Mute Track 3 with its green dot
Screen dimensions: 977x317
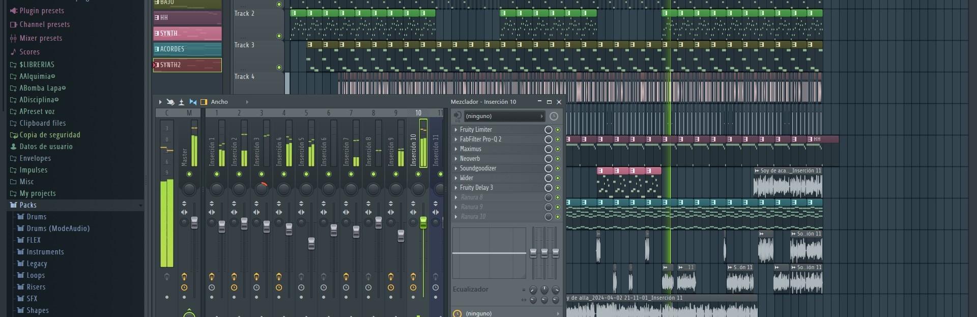point(279,67)
